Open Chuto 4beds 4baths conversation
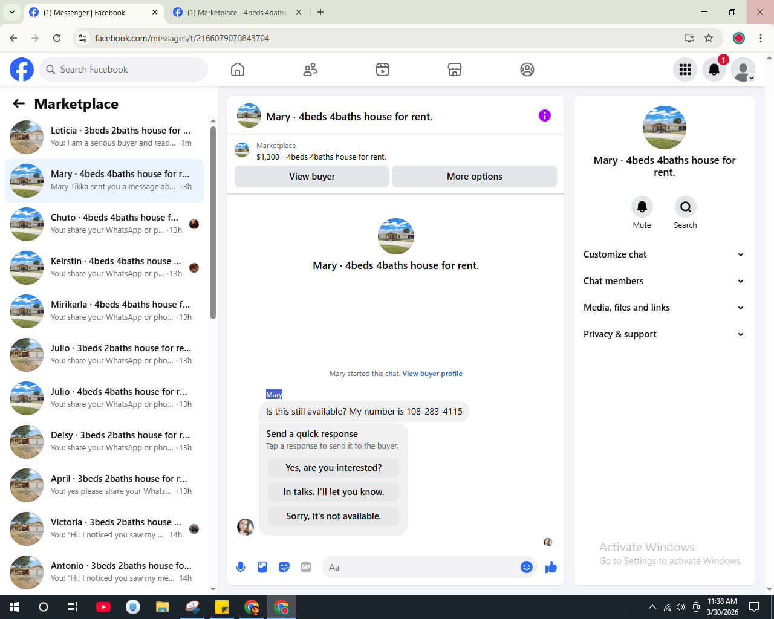Image resolution: width=774 pixels, height=619 pixels. click(104, 224)
